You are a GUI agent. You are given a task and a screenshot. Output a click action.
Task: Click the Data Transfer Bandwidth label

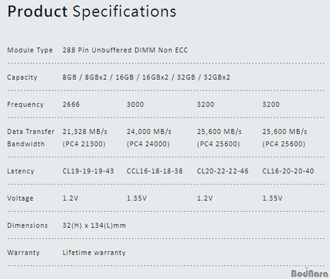coord(31,138)
